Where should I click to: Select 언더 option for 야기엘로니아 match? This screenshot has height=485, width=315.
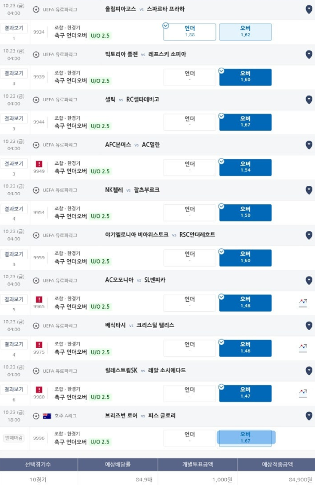coord(190,258)
